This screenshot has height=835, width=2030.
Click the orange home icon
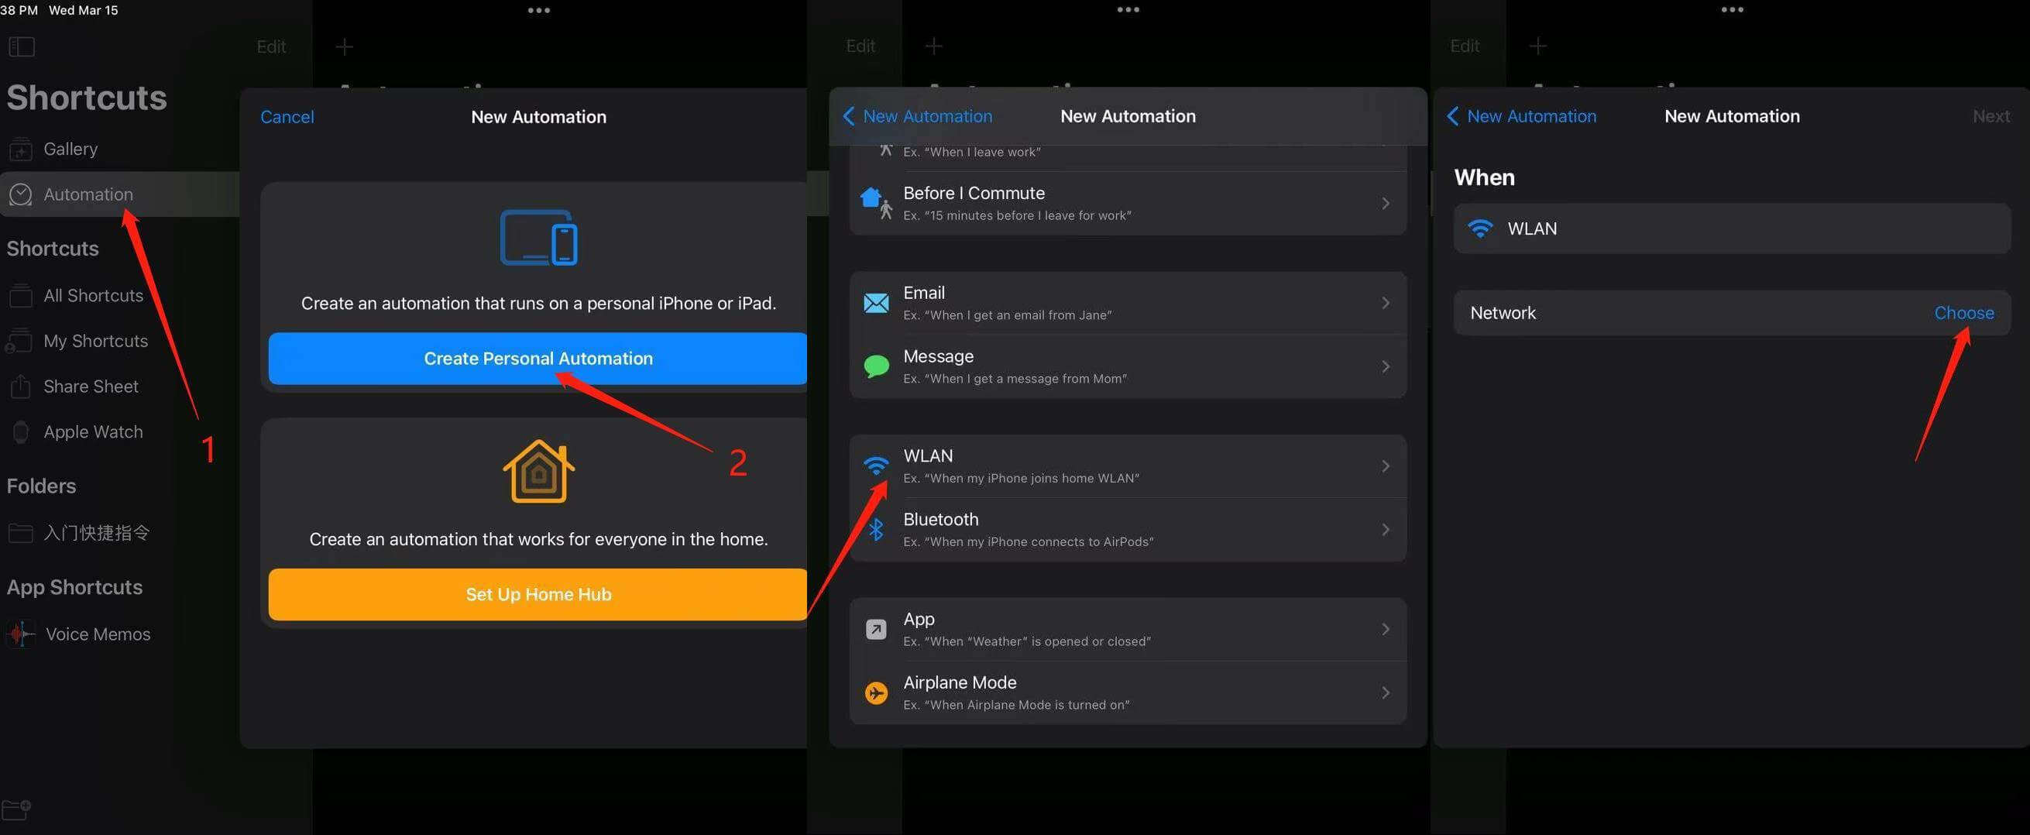point(538,471)
